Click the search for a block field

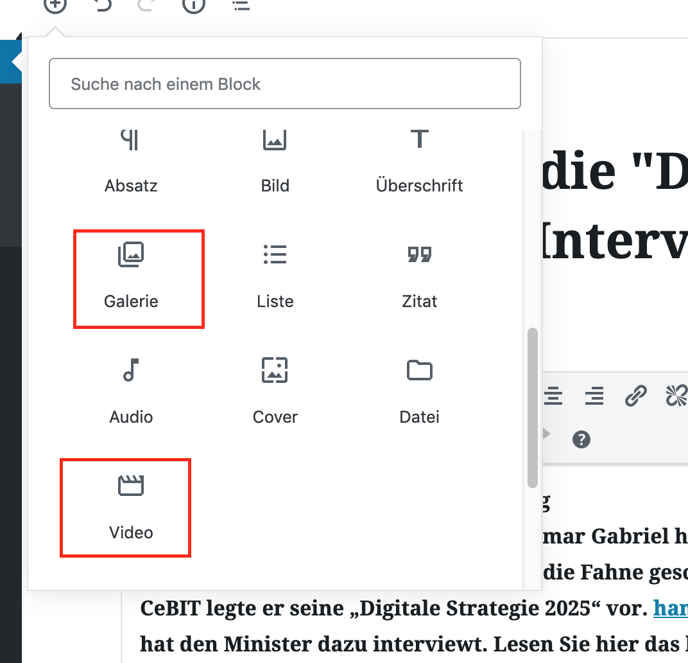pos(284,84)
